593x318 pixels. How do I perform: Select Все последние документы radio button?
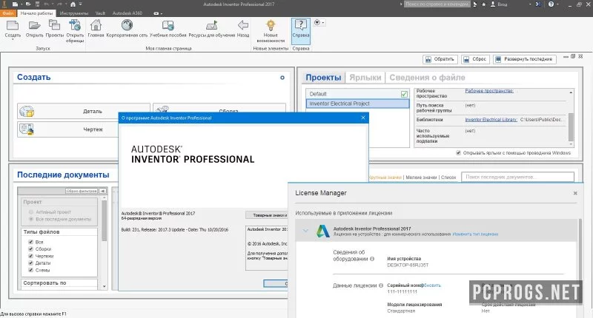31,219
